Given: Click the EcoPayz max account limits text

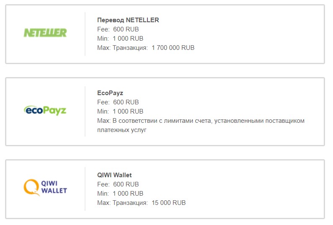Looking at the screenshot, I should click(201, 121).
